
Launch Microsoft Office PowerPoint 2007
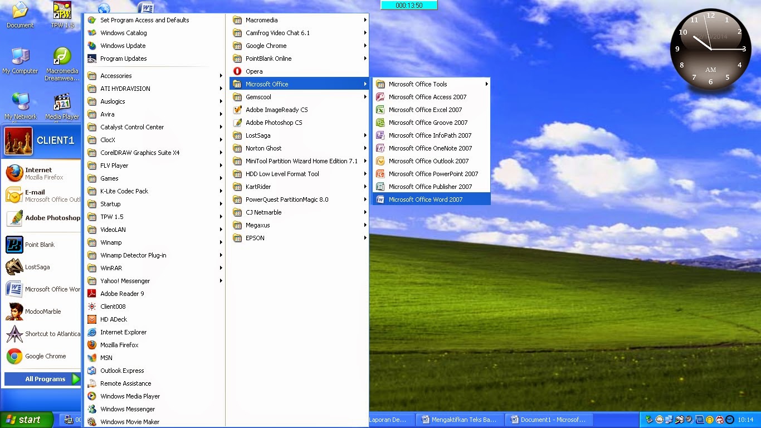tap(432, 174)
